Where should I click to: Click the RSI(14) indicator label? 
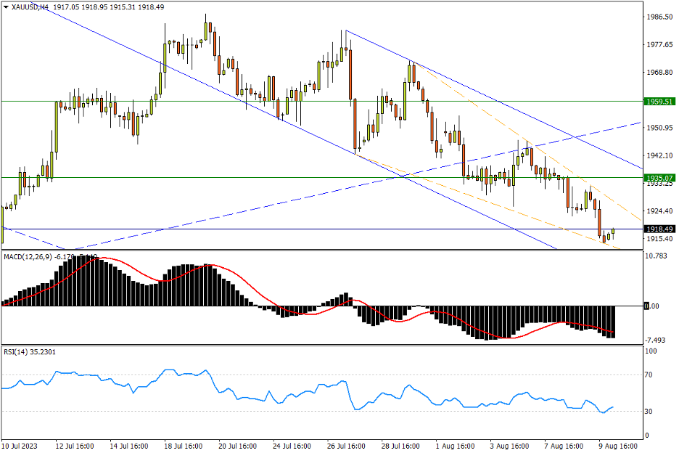(15, 351)
